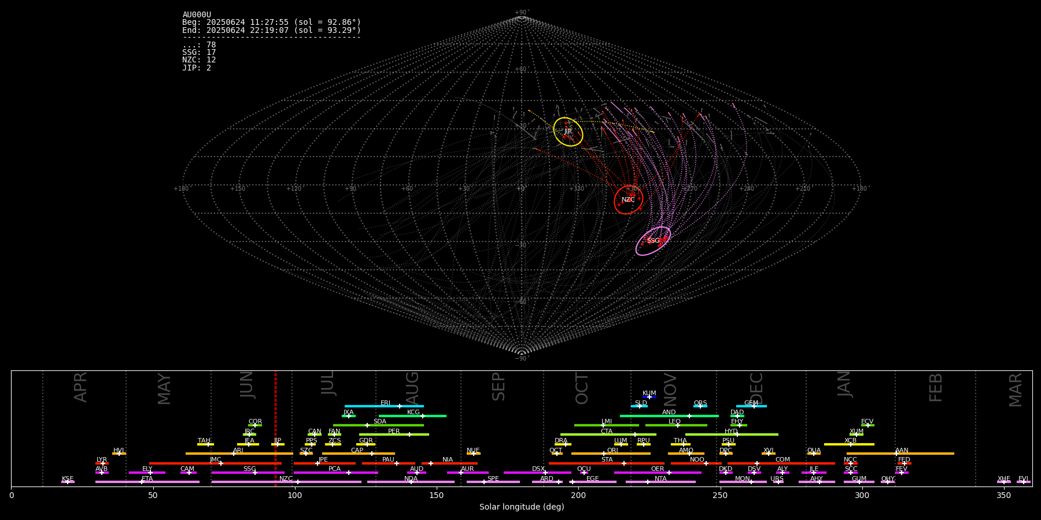Image resolution: width=1041 pixels, height=520 pixels.
Task: Click the sporadic count '...: 78'
Action: [x=199, y=45]
